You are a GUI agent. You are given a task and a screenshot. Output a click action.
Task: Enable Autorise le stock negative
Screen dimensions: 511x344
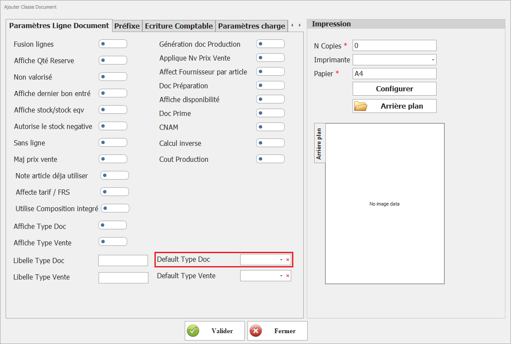(113, 126)
